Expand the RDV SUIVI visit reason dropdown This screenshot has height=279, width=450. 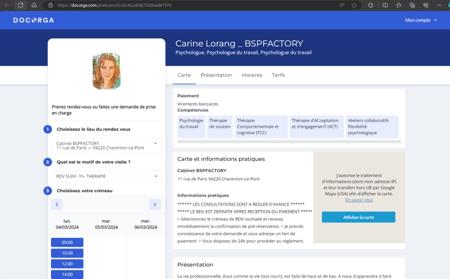(106, 176)
